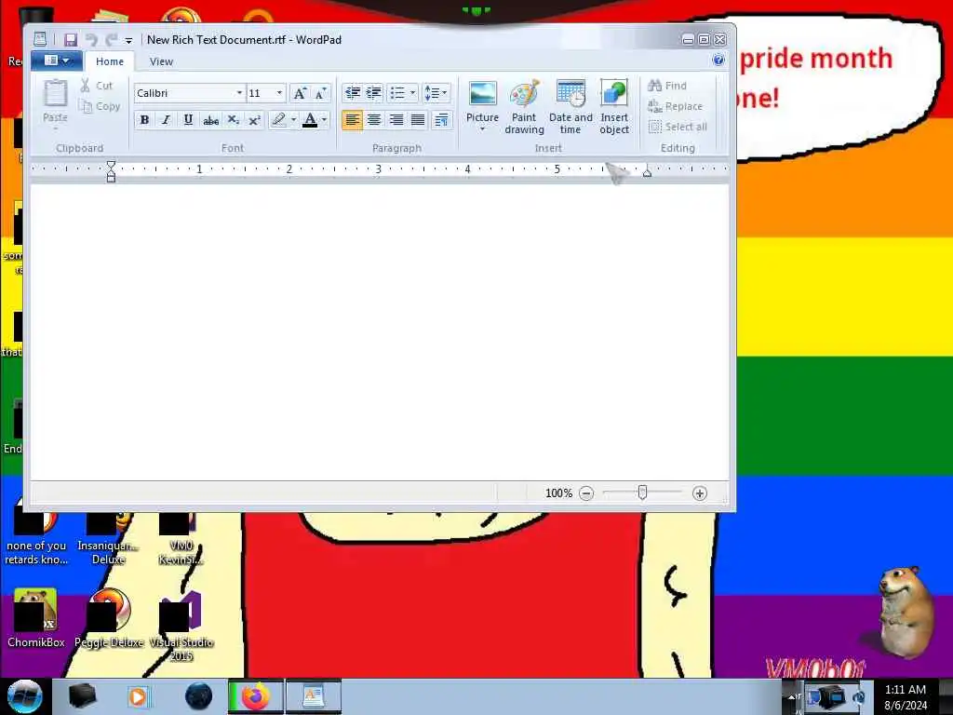953x715 pixels.
Task: Toggle Bold formatting
Action: point(144,120)
